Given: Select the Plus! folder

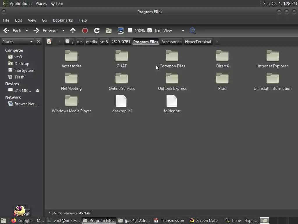Looking at the screenshot, I should click(x=222, y=82).
